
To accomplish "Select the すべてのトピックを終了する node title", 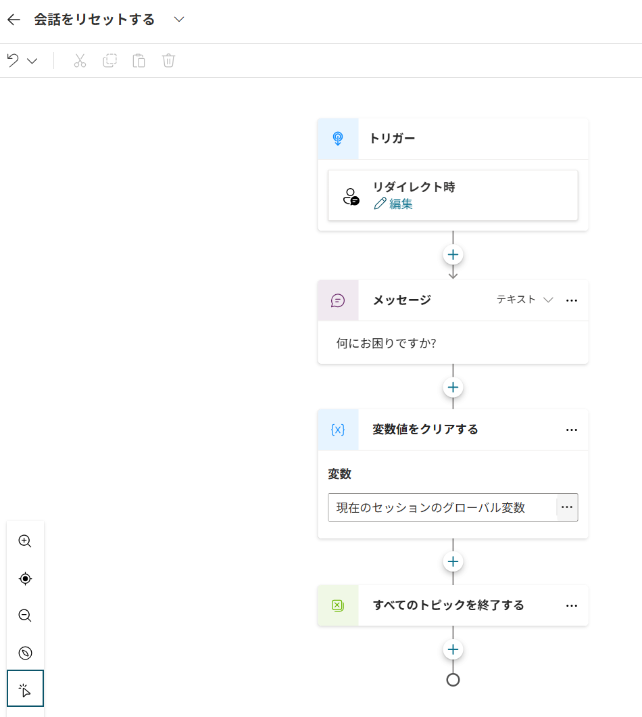I will tap(448, 605).
